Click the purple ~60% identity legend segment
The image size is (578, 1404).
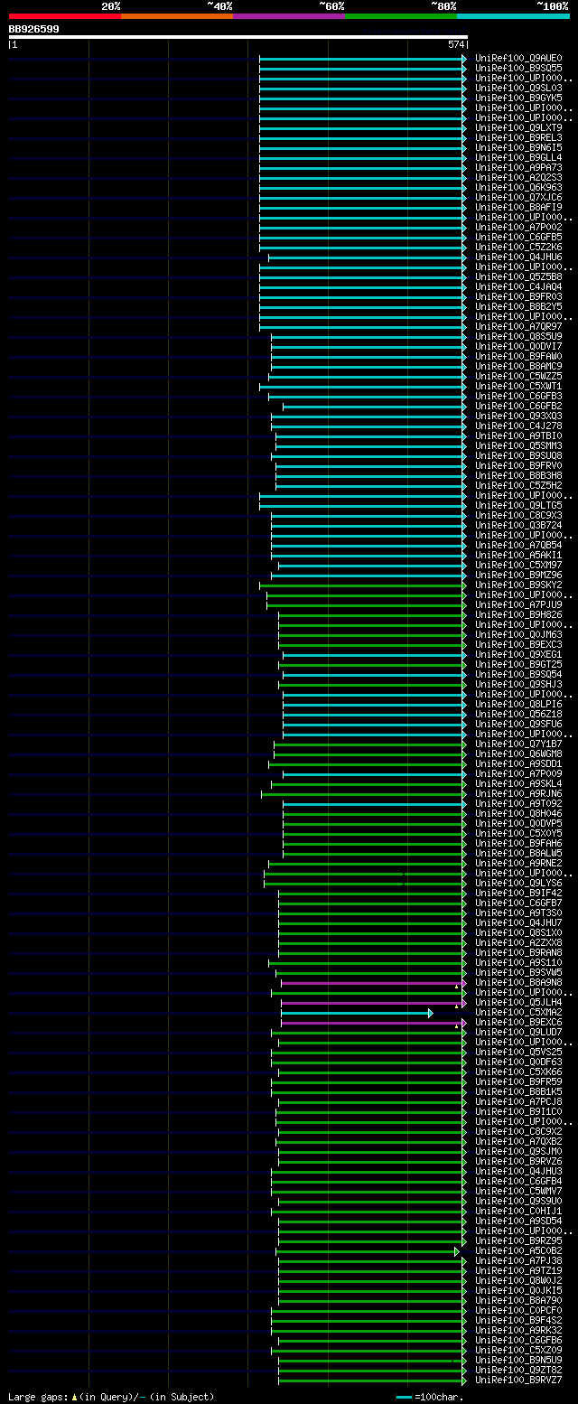[x=289, y=15]
